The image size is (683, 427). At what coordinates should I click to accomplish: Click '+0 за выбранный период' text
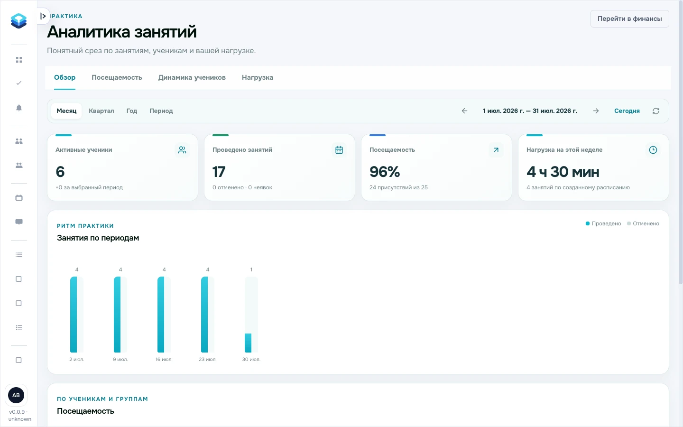pos(89,187)
